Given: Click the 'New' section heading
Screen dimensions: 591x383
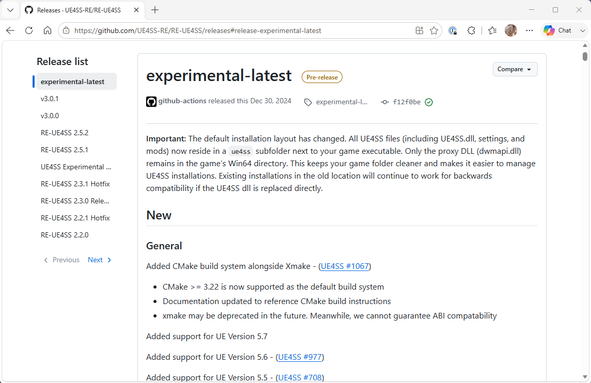Looking at the screenshot, I should 159,215.
